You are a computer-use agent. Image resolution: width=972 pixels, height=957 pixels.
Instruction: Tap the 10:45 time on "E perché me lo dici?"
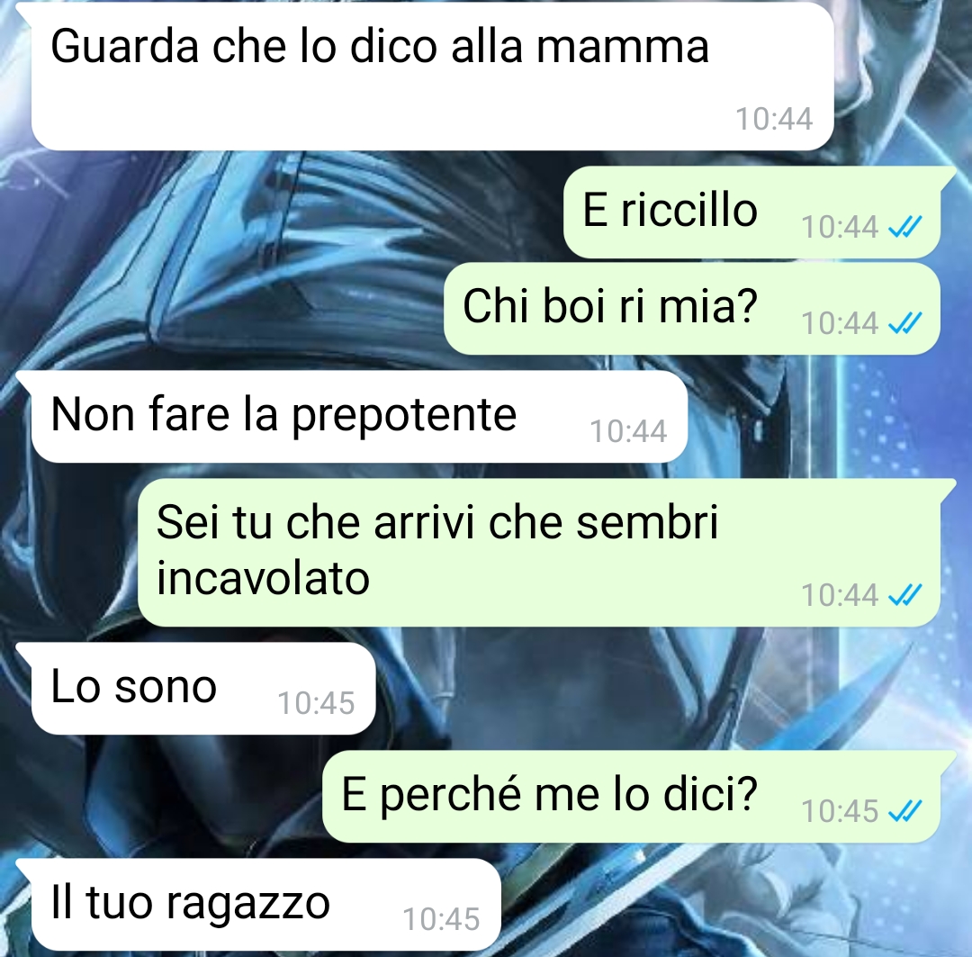(x=840, y=811)
